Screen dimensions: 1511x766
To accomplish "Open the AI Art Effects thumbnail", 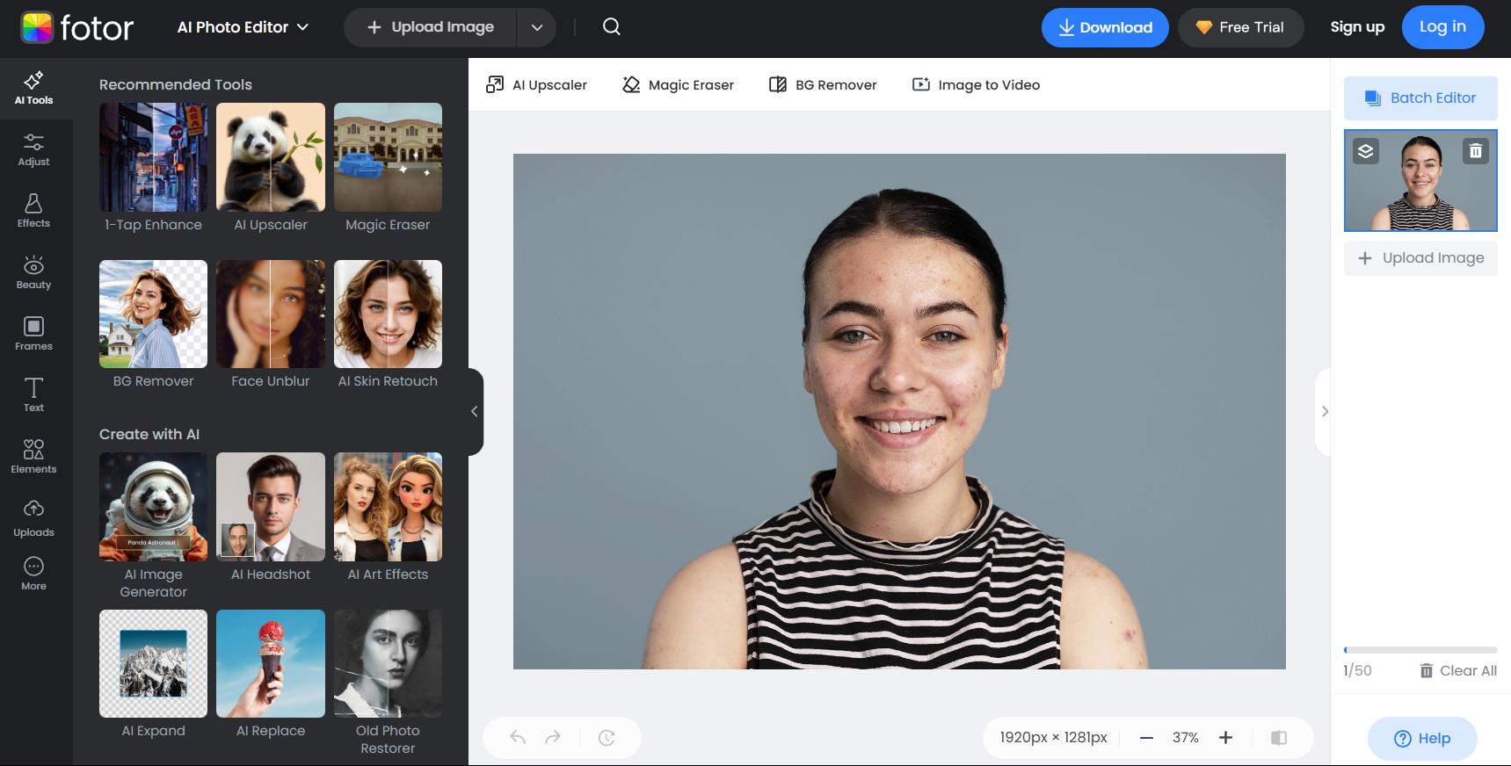I will coord(388,507).
